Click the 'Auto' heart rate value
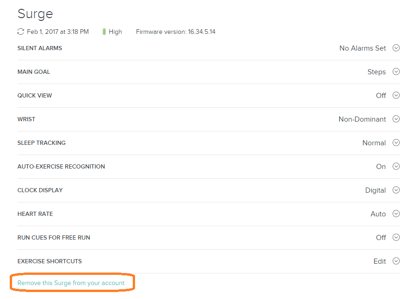414x299 pixels. (x=378, y=214)
